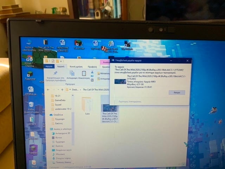Select Στοιχεία λήψης in navigation pane
This screenshot has height=169, width=225.
[x=62, y=158]
